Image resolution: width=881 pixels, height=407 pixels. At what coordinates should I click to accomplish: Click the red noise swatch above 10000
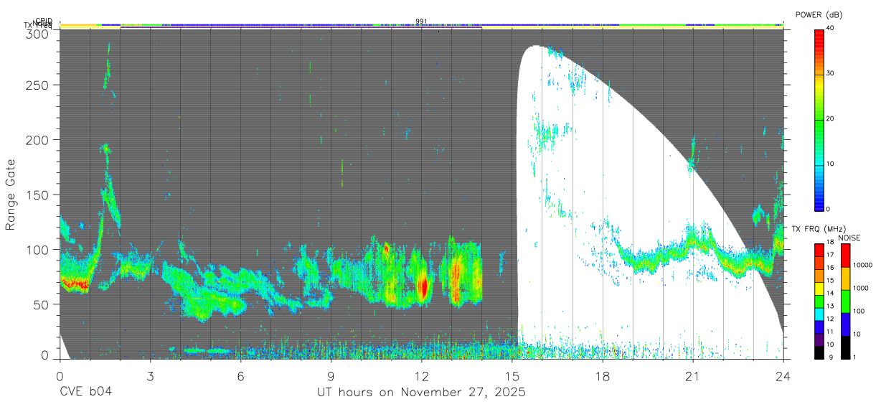845,256
